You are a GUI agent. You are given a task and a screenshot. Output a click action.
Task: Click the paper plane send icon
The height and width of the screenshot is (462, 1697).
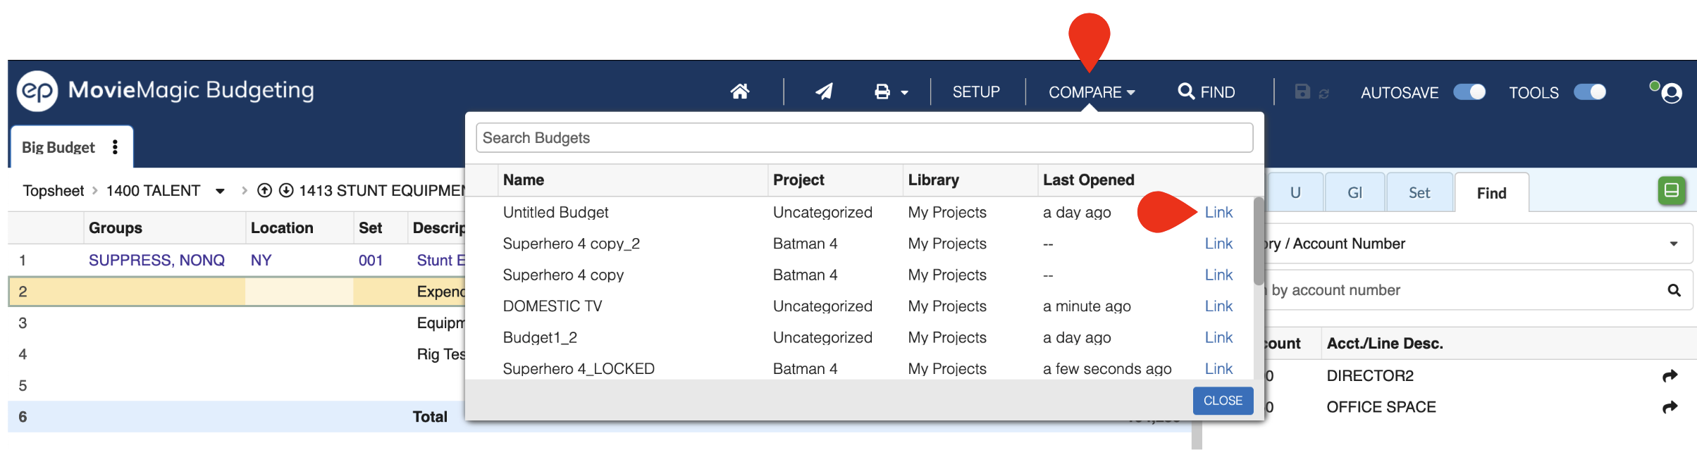click(824, 92)
